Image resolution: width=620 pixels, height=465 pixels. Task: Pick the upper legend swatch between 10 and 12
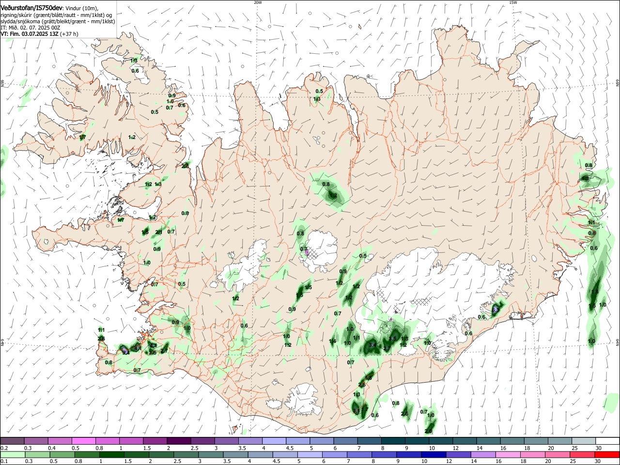(440, 441)
